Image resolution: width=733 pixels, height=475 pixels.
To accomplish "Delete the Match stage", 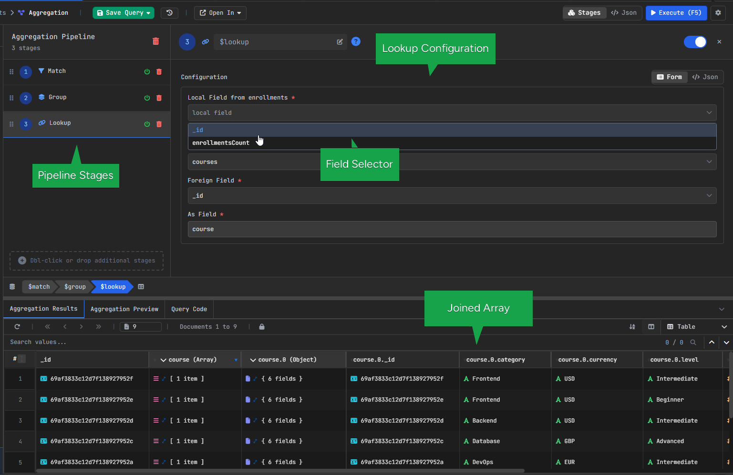I will click(159, 72).
